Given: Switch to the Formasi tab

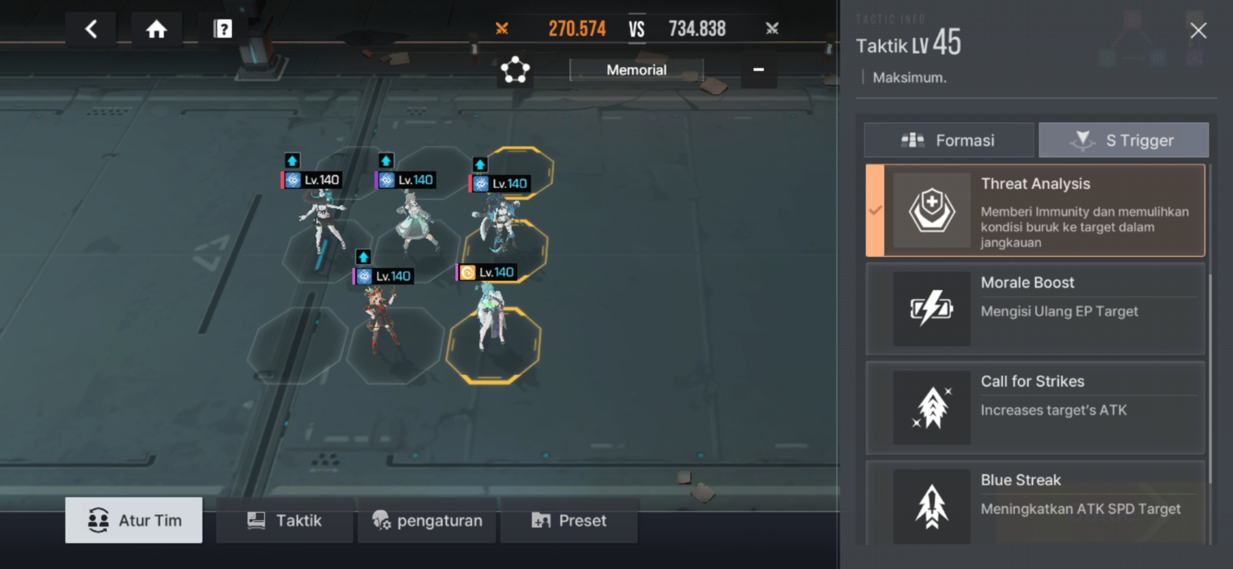Looking at the screenshot, I should tap(949, 140).
